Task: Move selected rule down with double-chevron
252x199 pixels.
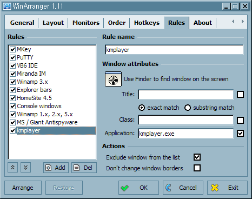Action: coord(25,168)
